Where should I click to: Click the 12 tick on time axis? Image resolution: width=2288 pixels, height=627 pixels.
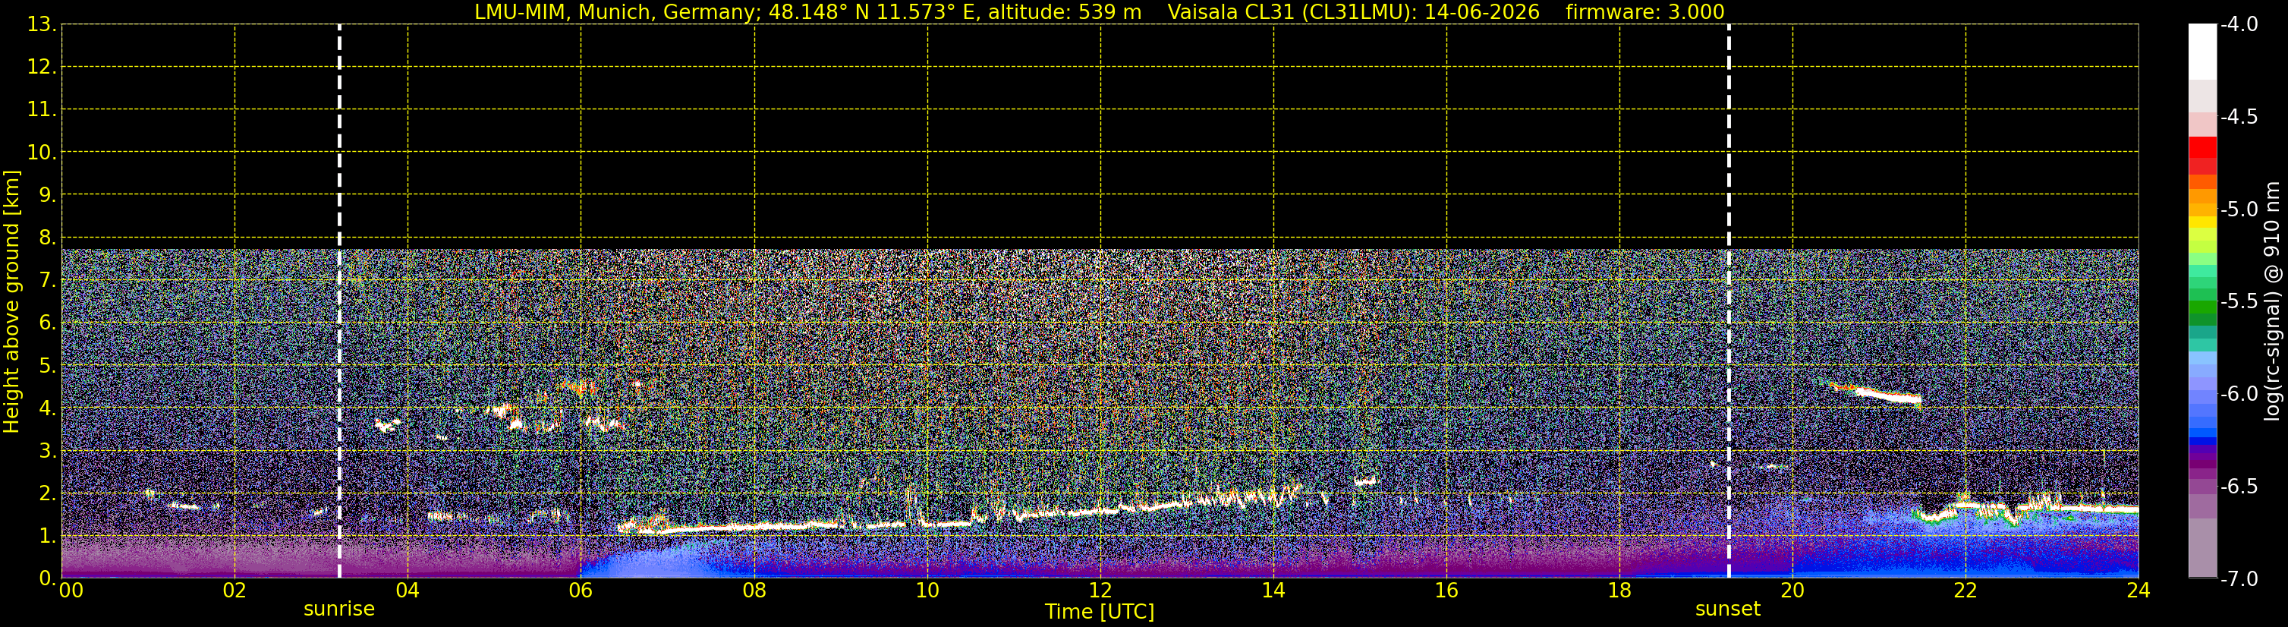1100,591
